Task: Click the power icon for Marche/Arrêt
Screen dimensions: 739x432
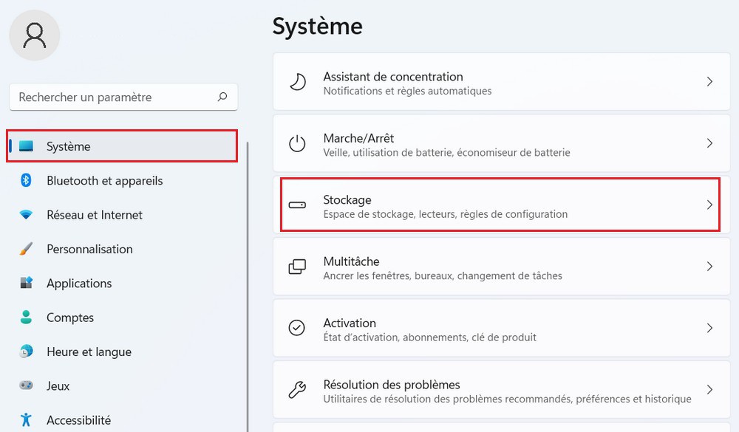Action: [x=297, y=143]
